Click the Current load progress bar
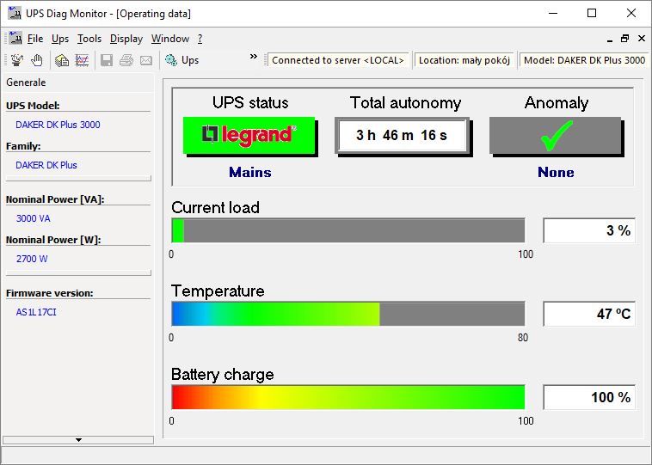Screen dimensions: 652x465 click(348, 230)
